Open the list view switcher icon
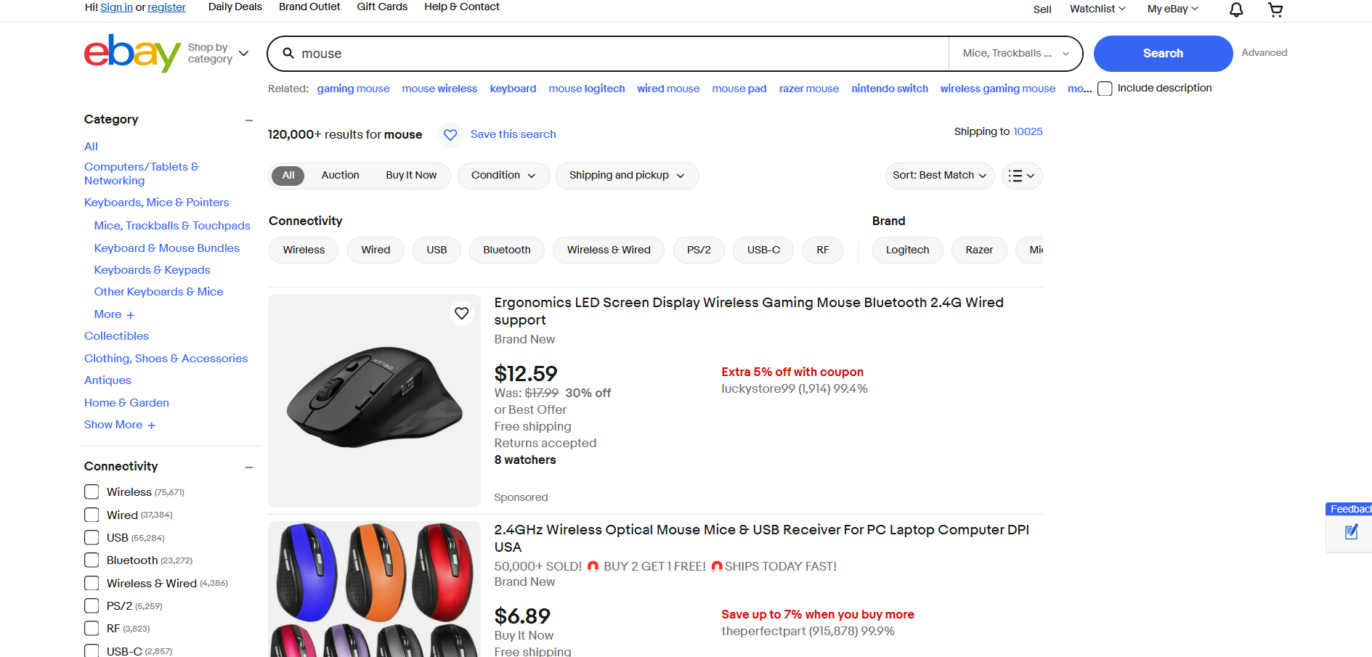The image size is (1372, 657). coord(1021,176)
